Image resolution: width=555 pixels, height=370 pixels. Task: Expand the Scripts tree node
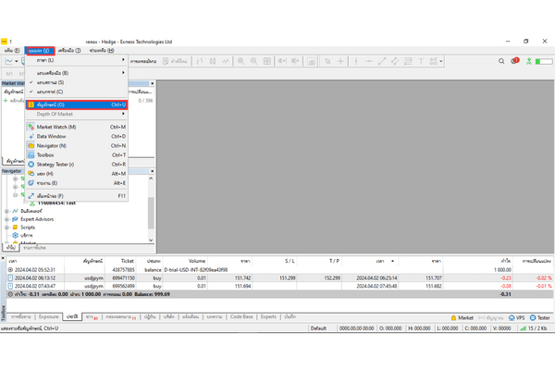(6, 227)
